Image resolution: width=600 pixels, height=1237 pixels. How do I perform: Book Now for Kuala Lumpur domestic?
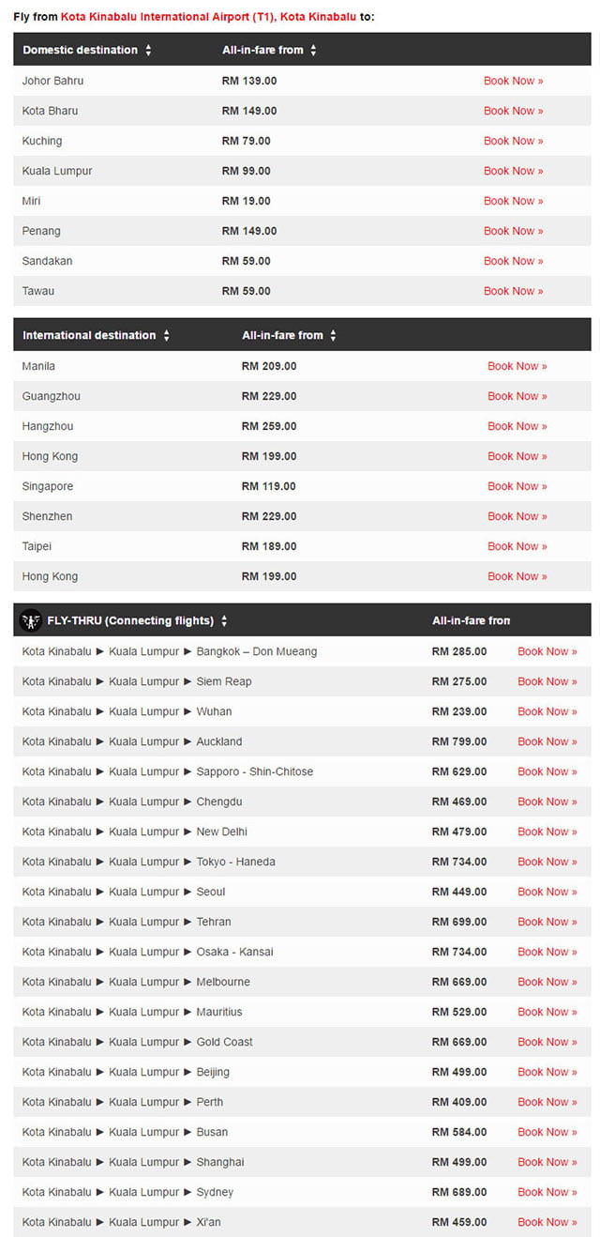514,171
